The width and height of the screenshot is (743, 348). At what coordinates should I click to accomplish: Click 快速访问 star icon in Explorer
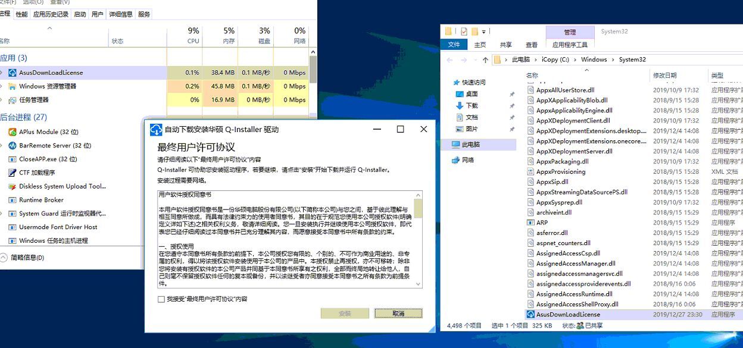[457, 83]
